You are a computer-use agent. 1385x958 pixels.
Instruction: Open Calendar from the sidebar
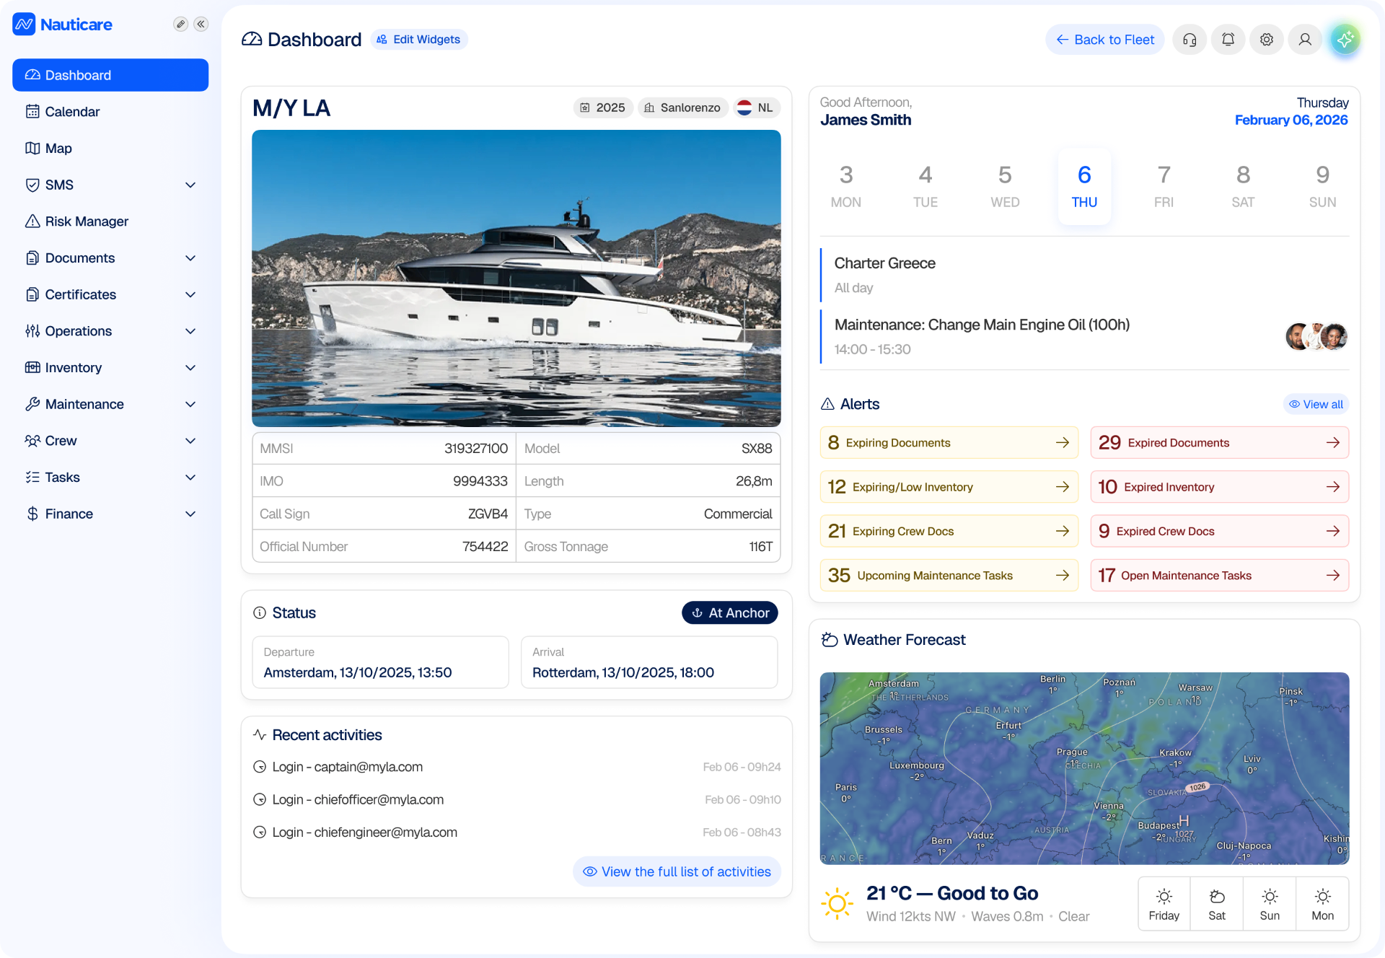click(x=110, y=112)
